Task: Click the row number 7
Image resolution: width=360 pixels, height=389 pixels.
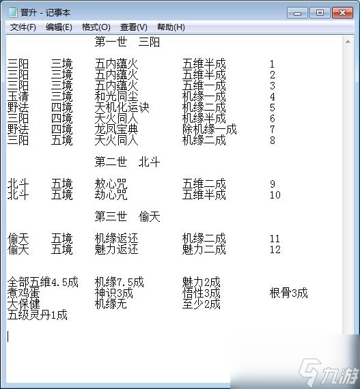Action: click(273, 129)
